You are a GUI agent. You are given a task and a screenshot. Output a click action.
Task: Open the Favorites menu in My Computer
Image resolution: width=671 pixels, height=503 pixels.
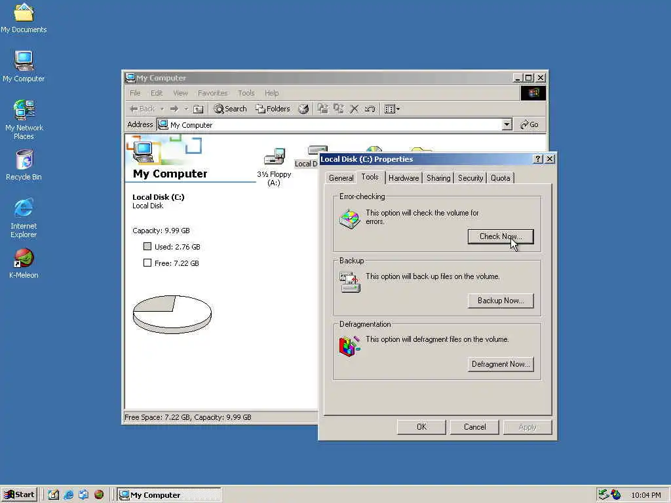click(212, 93)
